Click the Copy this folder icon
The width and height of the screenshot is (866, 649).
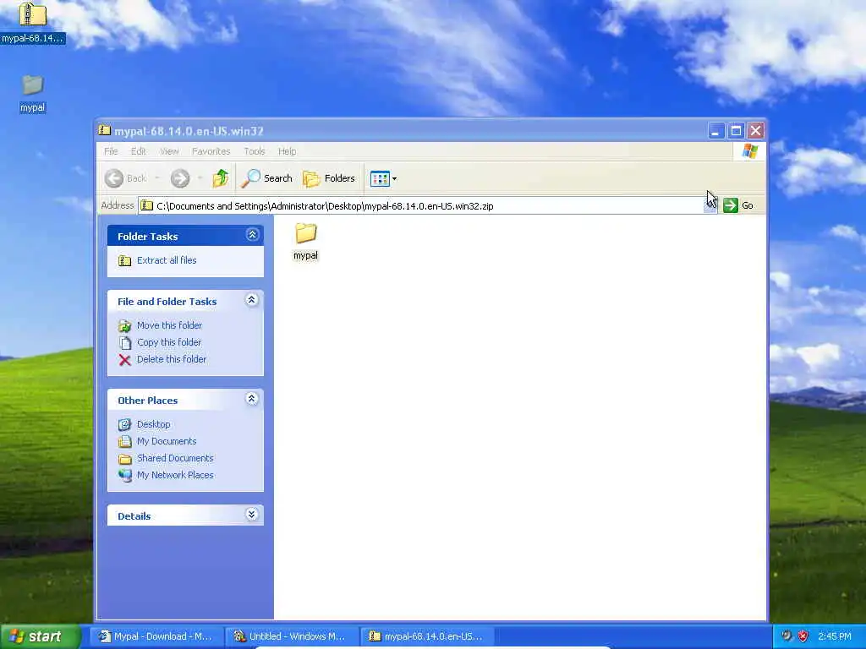[x=125, y=343]
